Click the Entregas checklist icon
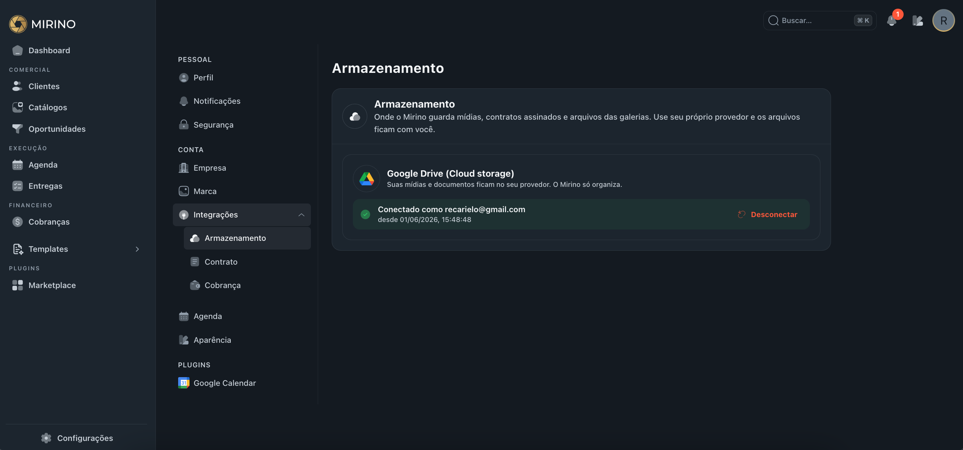 click(x=17, y=186)
